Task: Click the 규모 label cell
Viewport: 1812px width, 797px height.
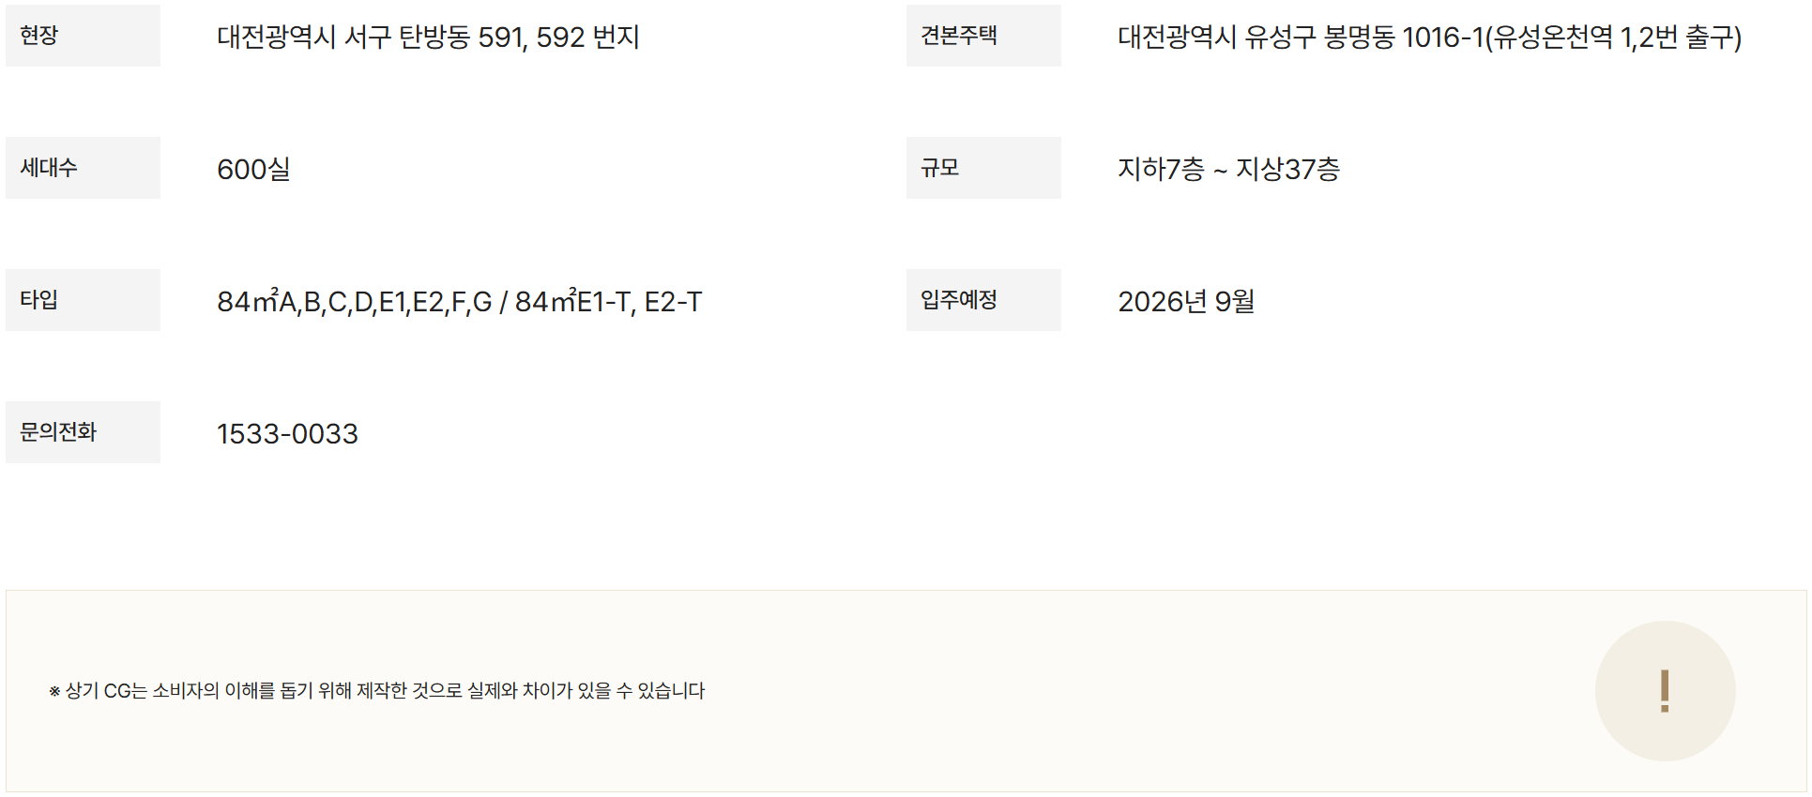Action: coord(982,168)
